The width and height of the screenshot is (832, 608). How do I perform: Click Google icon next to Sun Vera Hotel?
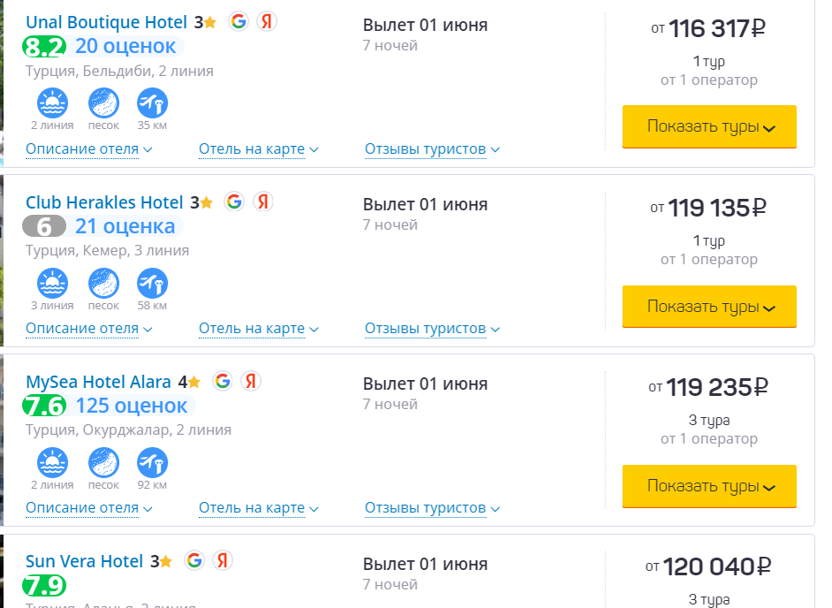(x=194, y=560)
